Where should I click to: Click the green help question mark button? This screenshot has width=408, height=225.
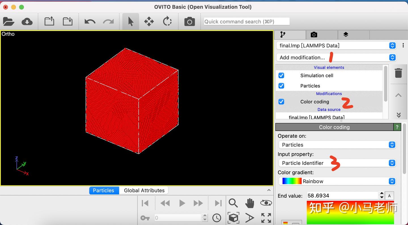tap(397, 127)
